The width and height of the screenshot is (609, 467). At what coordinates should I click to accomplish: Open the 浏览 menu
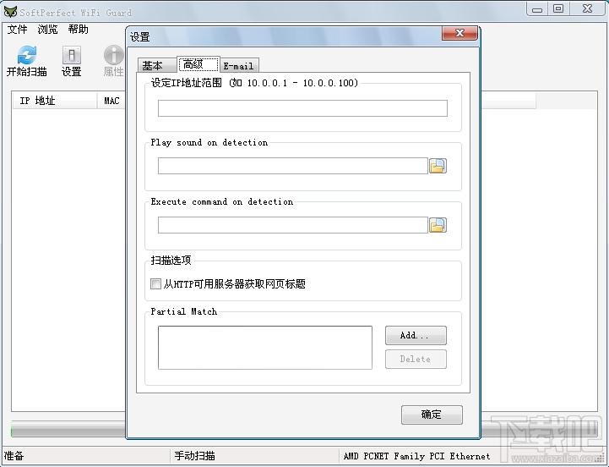point(47,29)
